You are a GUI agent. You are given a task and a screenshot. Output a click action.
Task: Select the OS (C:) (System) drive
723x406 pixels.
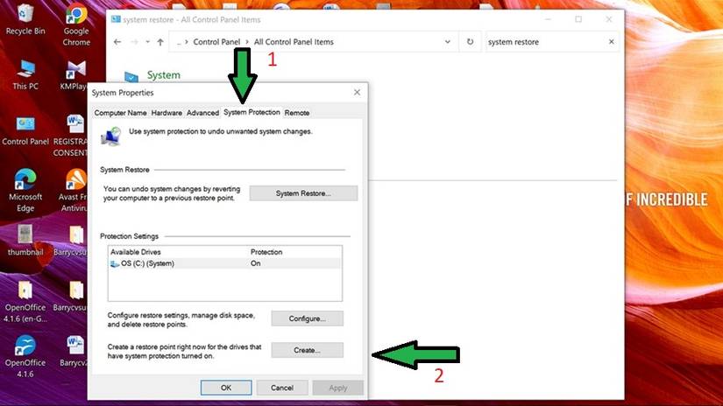pos(225,263)
